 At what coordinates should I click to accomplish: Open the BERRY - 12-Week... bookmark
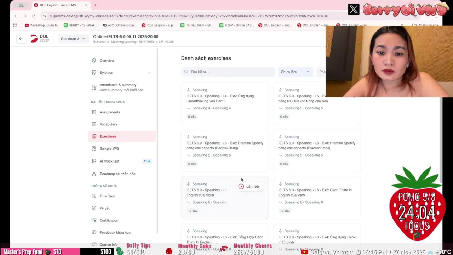tap(80, 25)
